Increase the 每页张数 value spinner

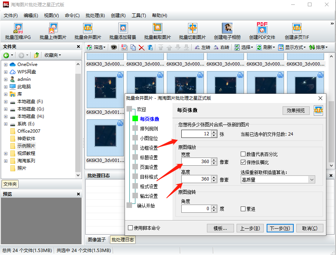pos(214,132)
